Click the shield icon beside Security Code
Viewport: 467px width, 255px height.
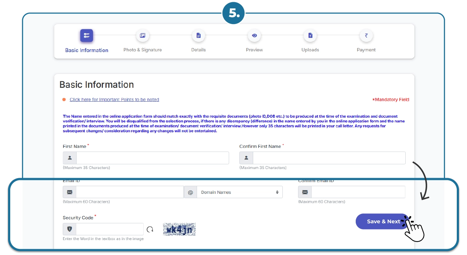pos(70,229)
